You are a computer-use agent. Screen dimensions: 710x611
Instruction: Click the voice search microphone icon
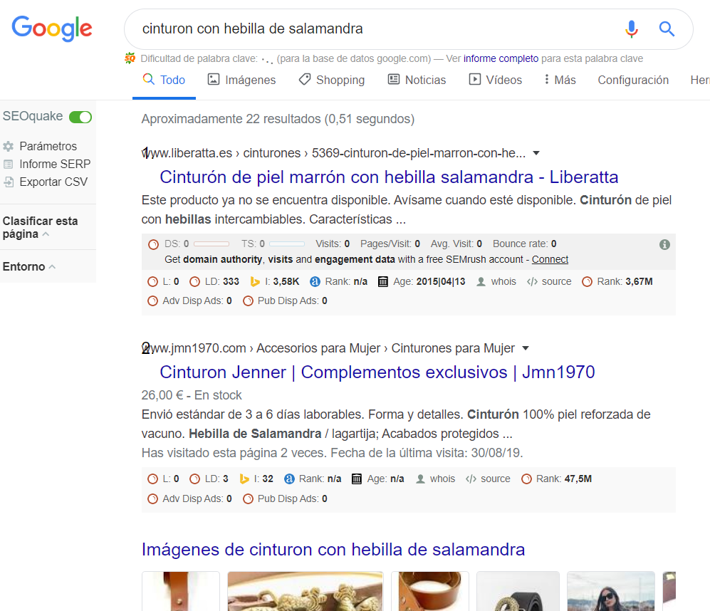coord(631,29)
